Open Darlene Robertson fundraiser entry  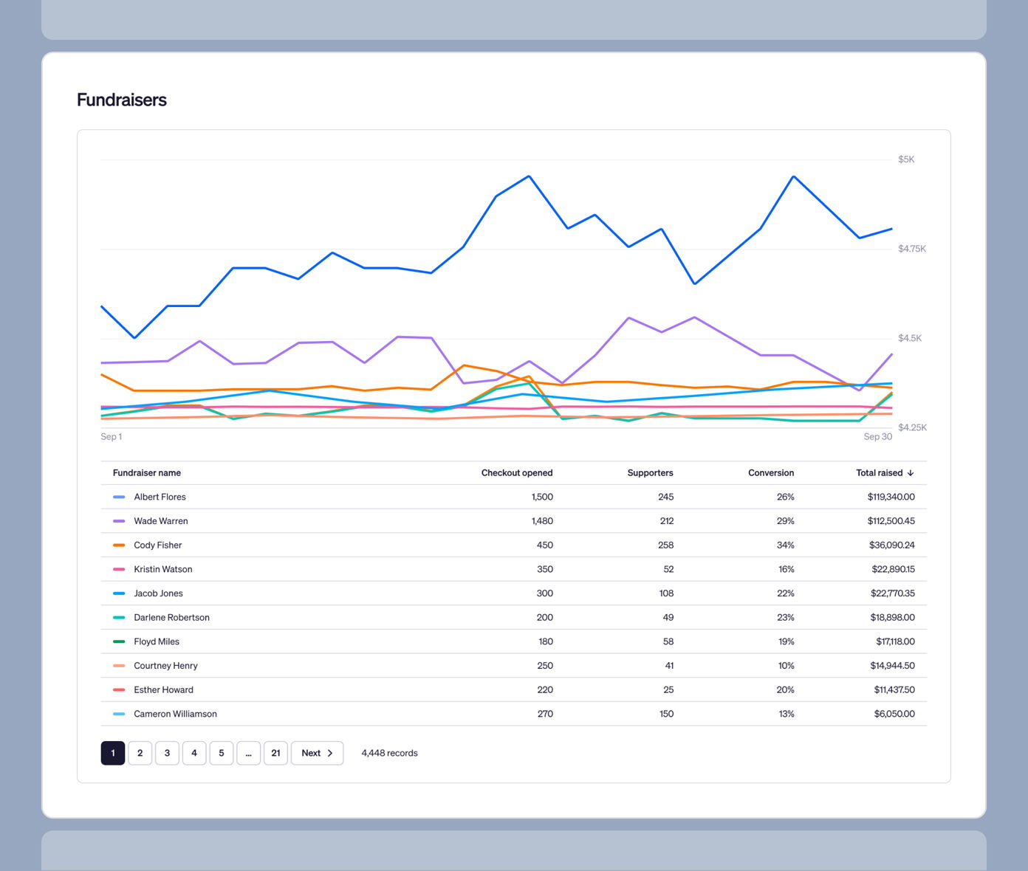click(x=171, y=618)
